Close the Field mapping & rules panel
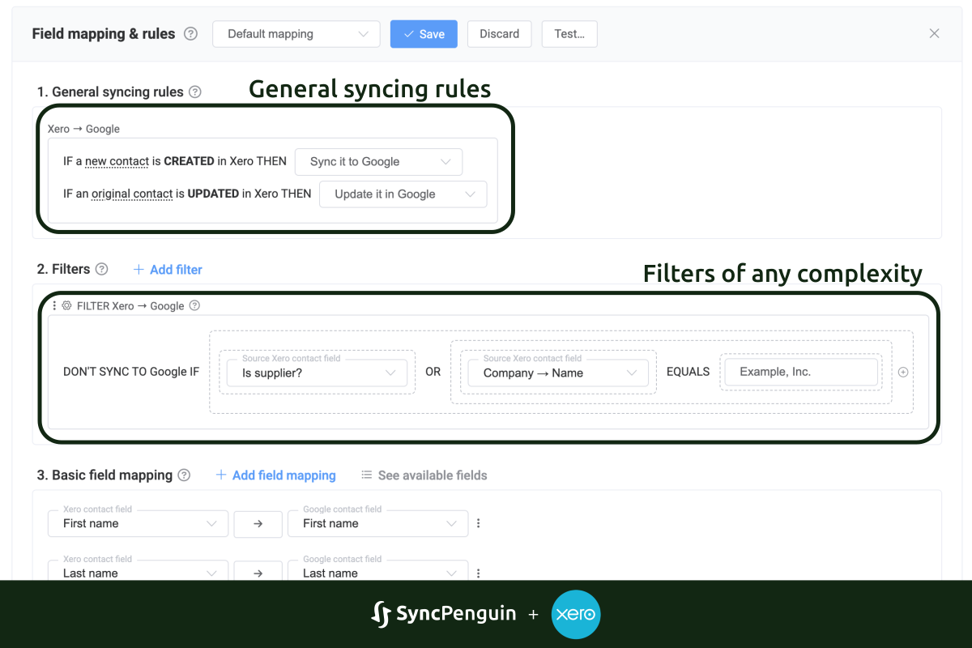Screen dimensions: 972x648 click(934, 33)
